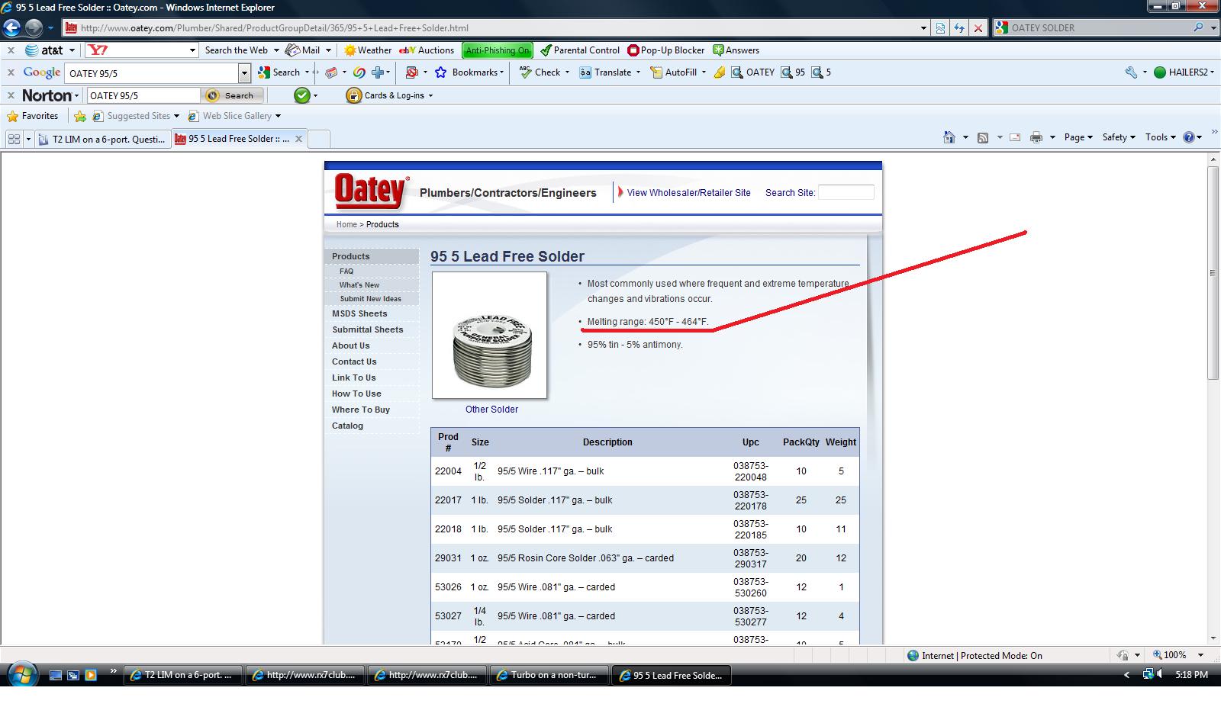Expand the Google search box dropdown

244,73
